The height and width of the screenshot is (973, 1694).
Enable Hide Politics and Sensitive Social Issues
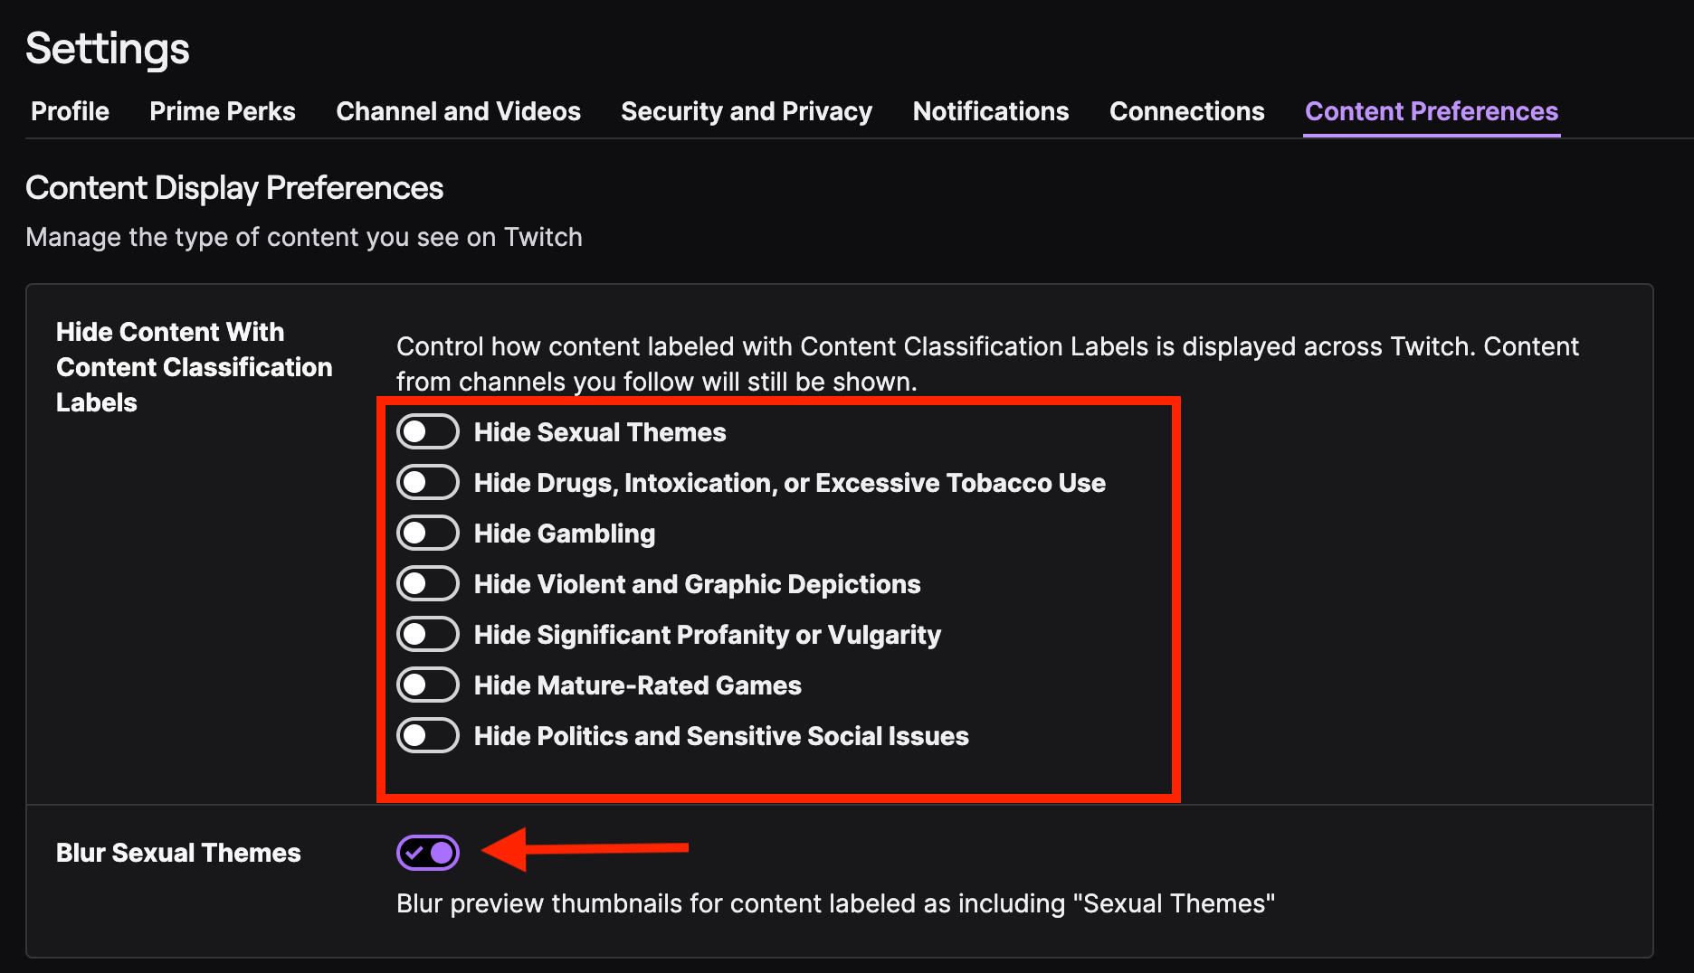428,736
